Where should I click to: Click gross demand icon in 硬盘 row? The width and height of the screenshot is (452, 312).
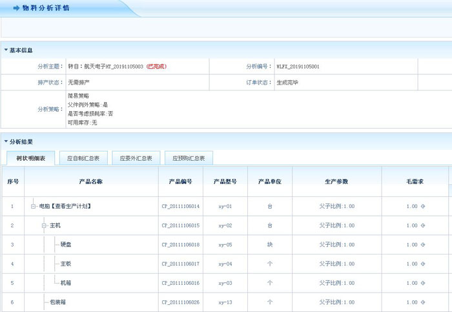click(x=423, y=245)
